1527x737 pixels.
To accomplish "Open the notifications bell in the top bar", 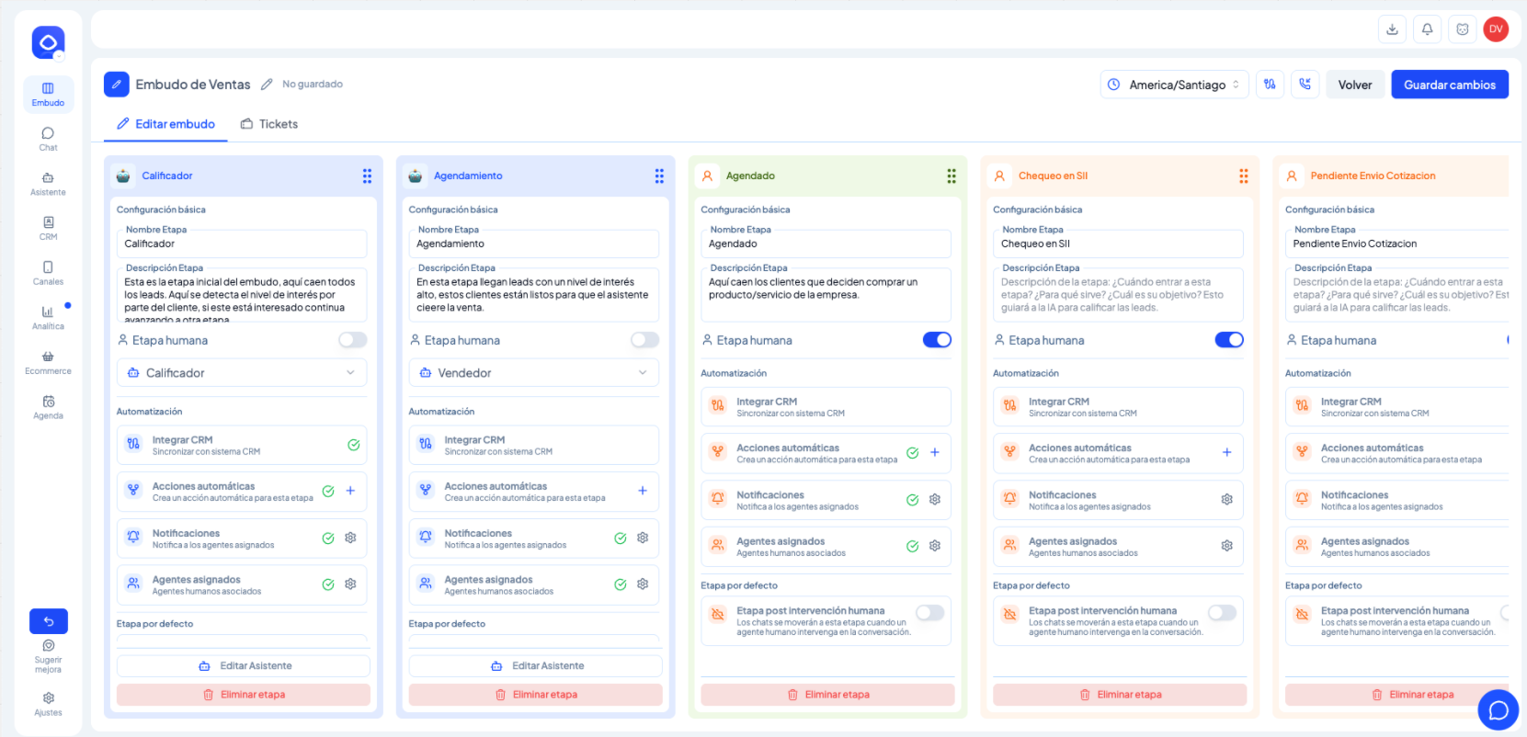I will point(1427,29).
